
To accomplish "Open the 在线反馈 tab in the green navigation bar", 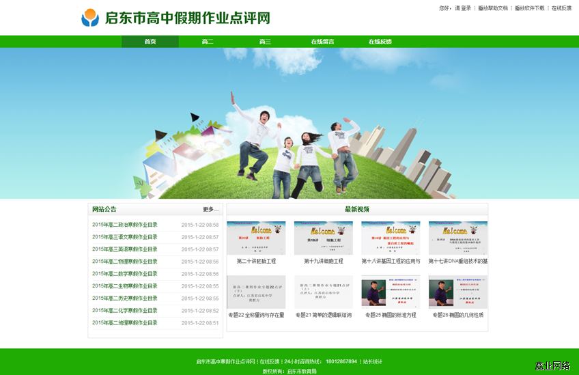I will click(380, 42).
